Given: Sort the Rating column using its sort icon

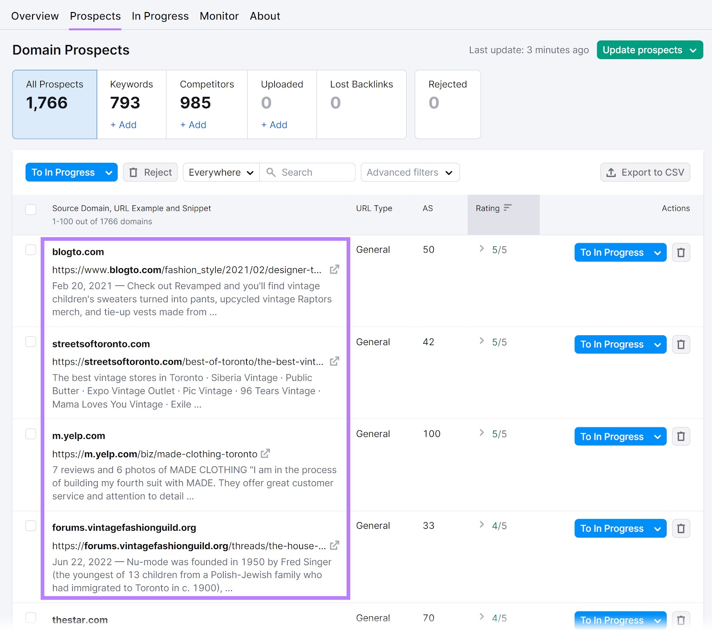Looking at the screenshot, I should [508, 208].
